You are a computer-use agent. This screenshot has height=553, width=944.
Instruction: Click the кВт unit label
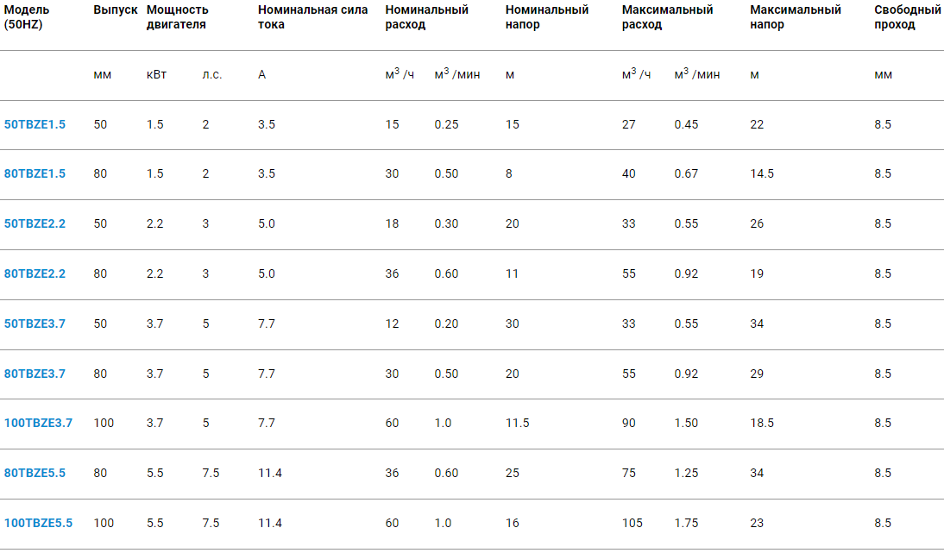pyautogui.click(x=156, y=75)
